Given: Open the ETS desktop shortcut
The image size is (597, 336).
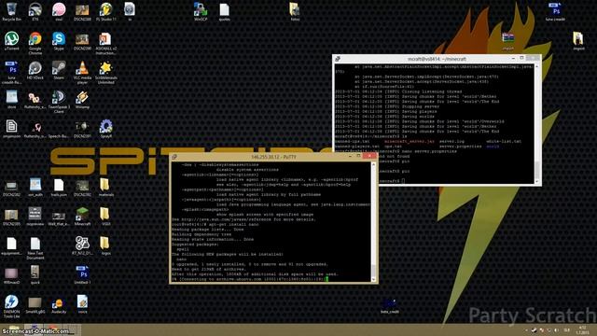Looking at the screenshot, I should [x=35, y=12].
